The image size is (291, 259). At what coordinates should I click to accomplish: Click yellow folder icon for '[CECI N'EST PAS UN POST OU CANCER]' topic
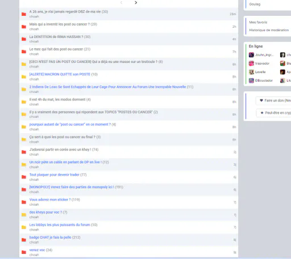[24, 64]
